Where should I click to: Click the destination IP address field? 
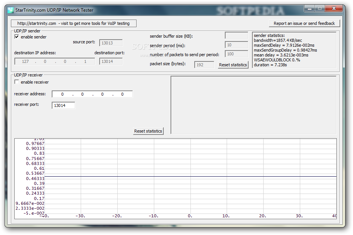(55, 61)
